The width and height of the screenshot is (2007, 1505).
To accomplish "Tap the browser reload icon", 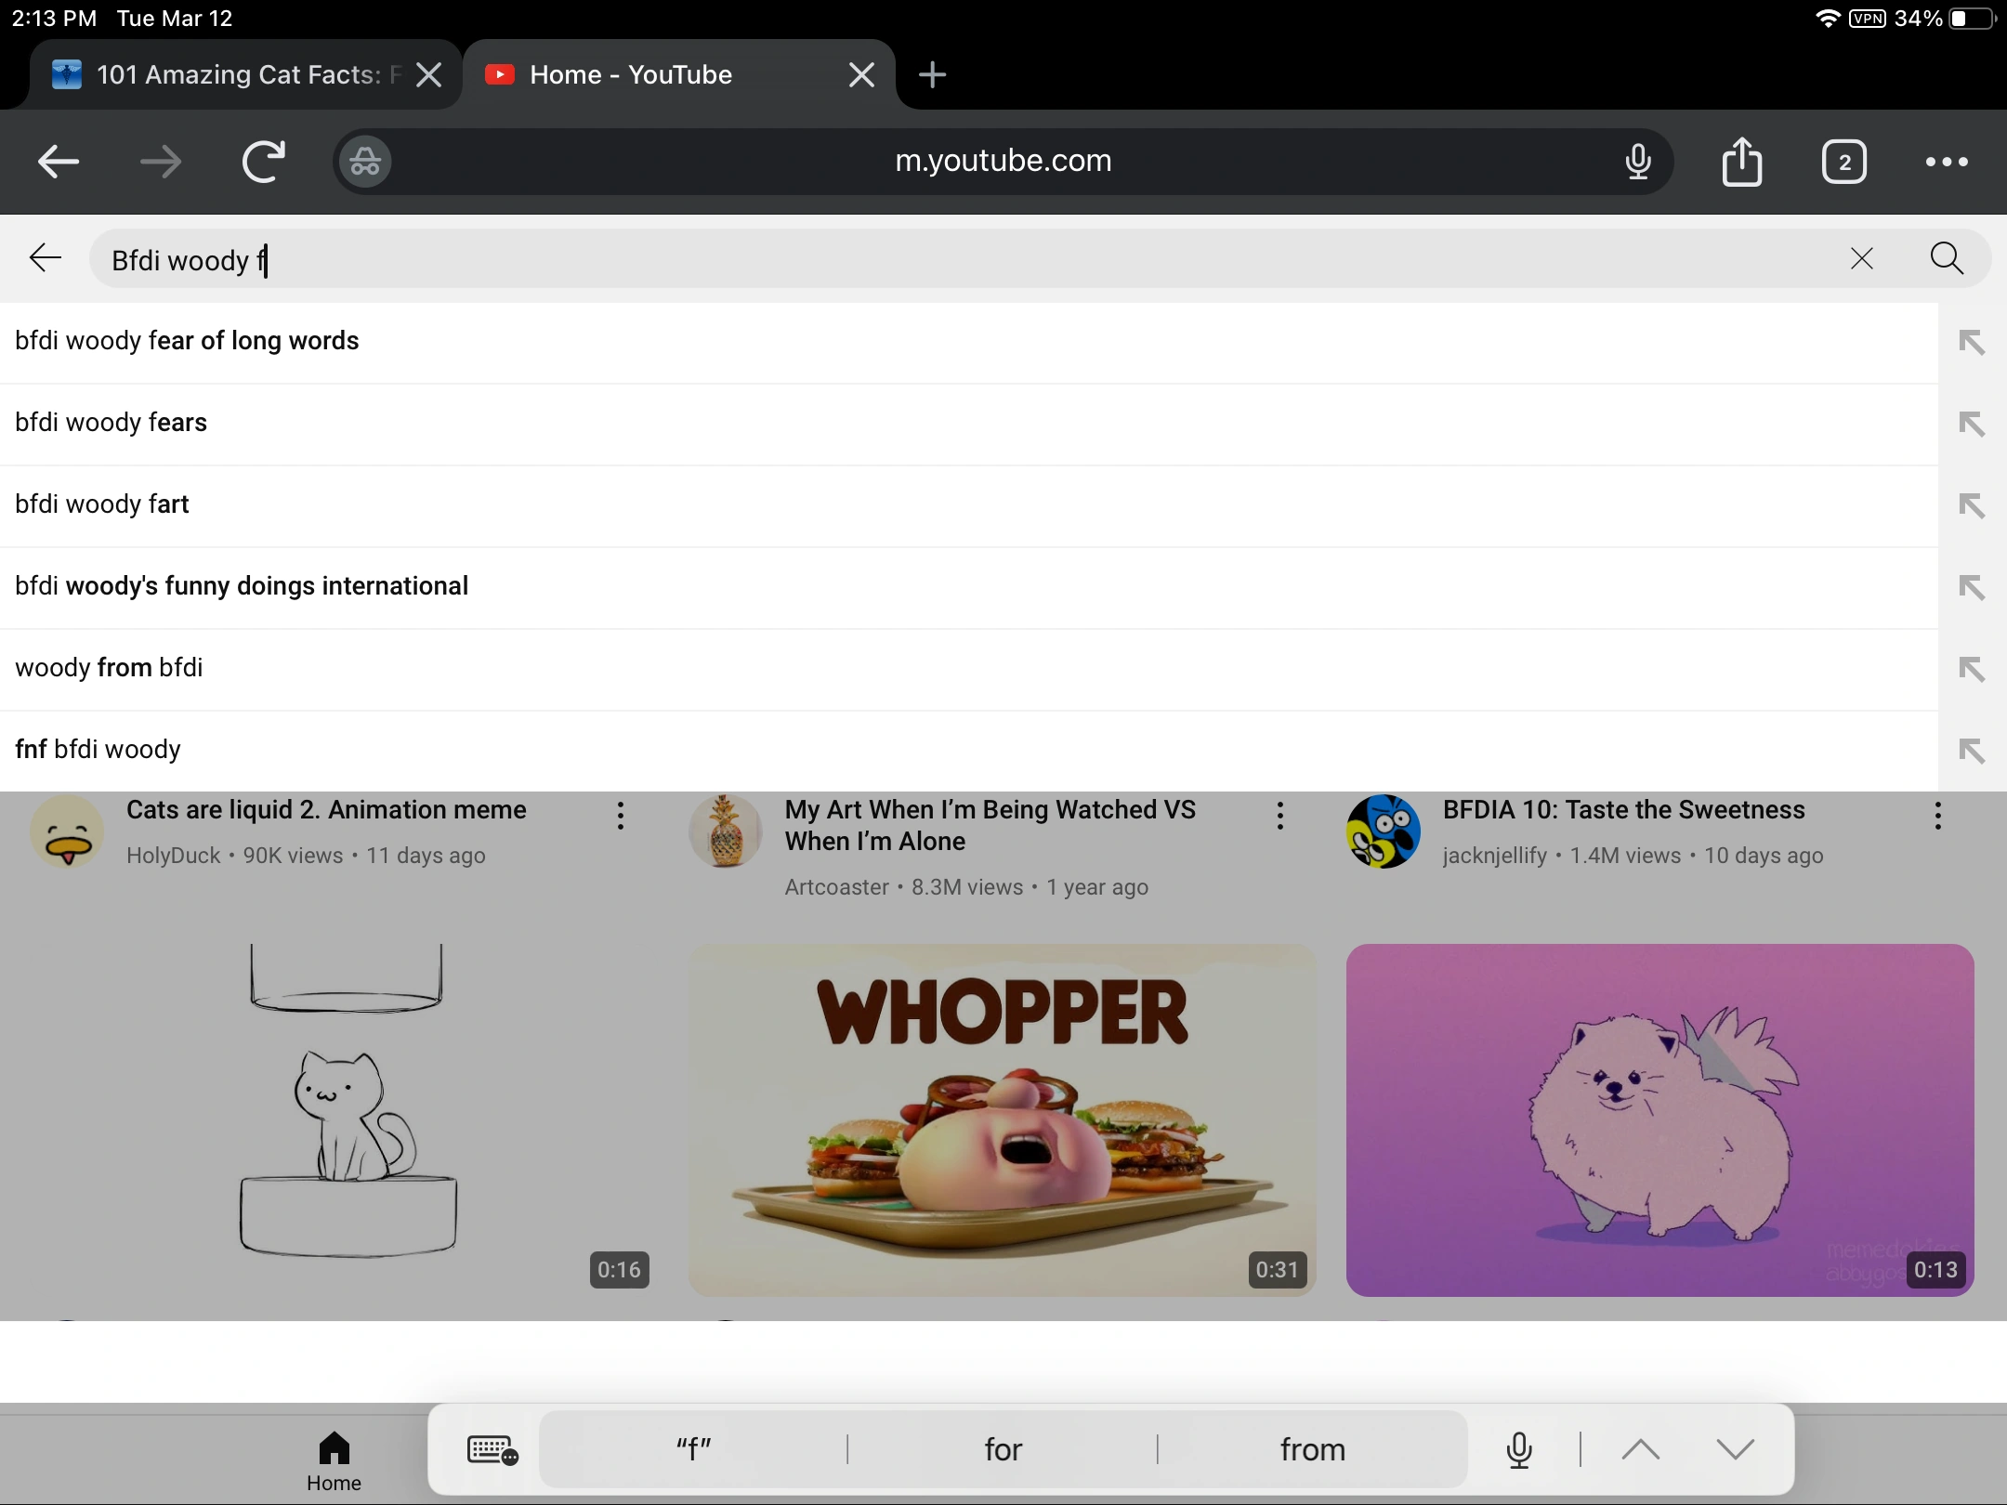I will (x=263, y=162).
